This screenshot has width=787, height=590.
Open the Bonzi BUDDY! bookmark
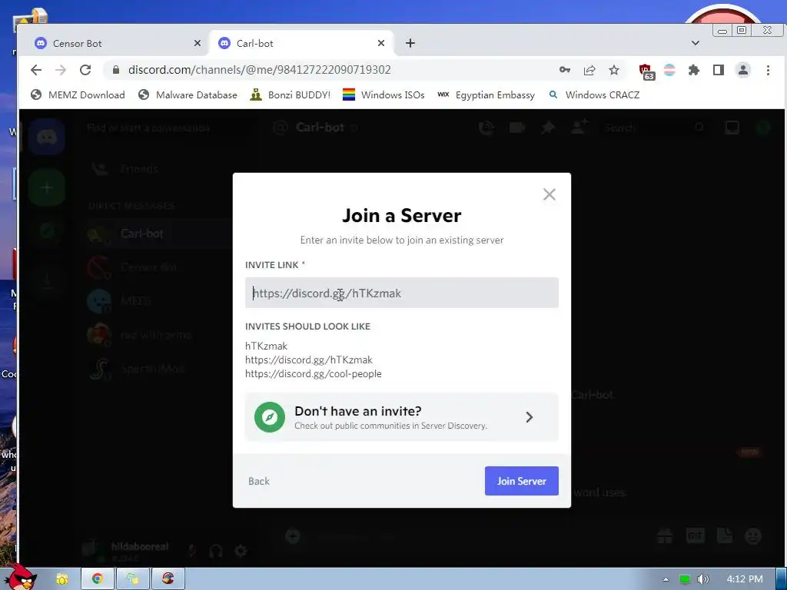tap(290, 94)
